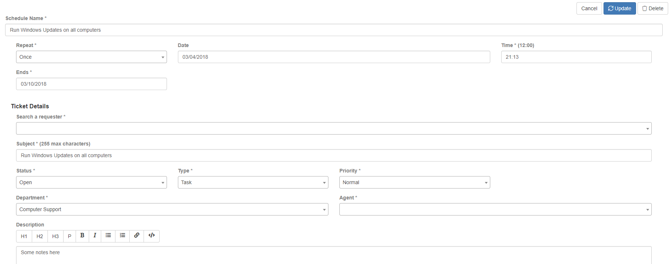Toggle bold formatting in description
The width and height of the screenshot is (670, 264).
82,236
